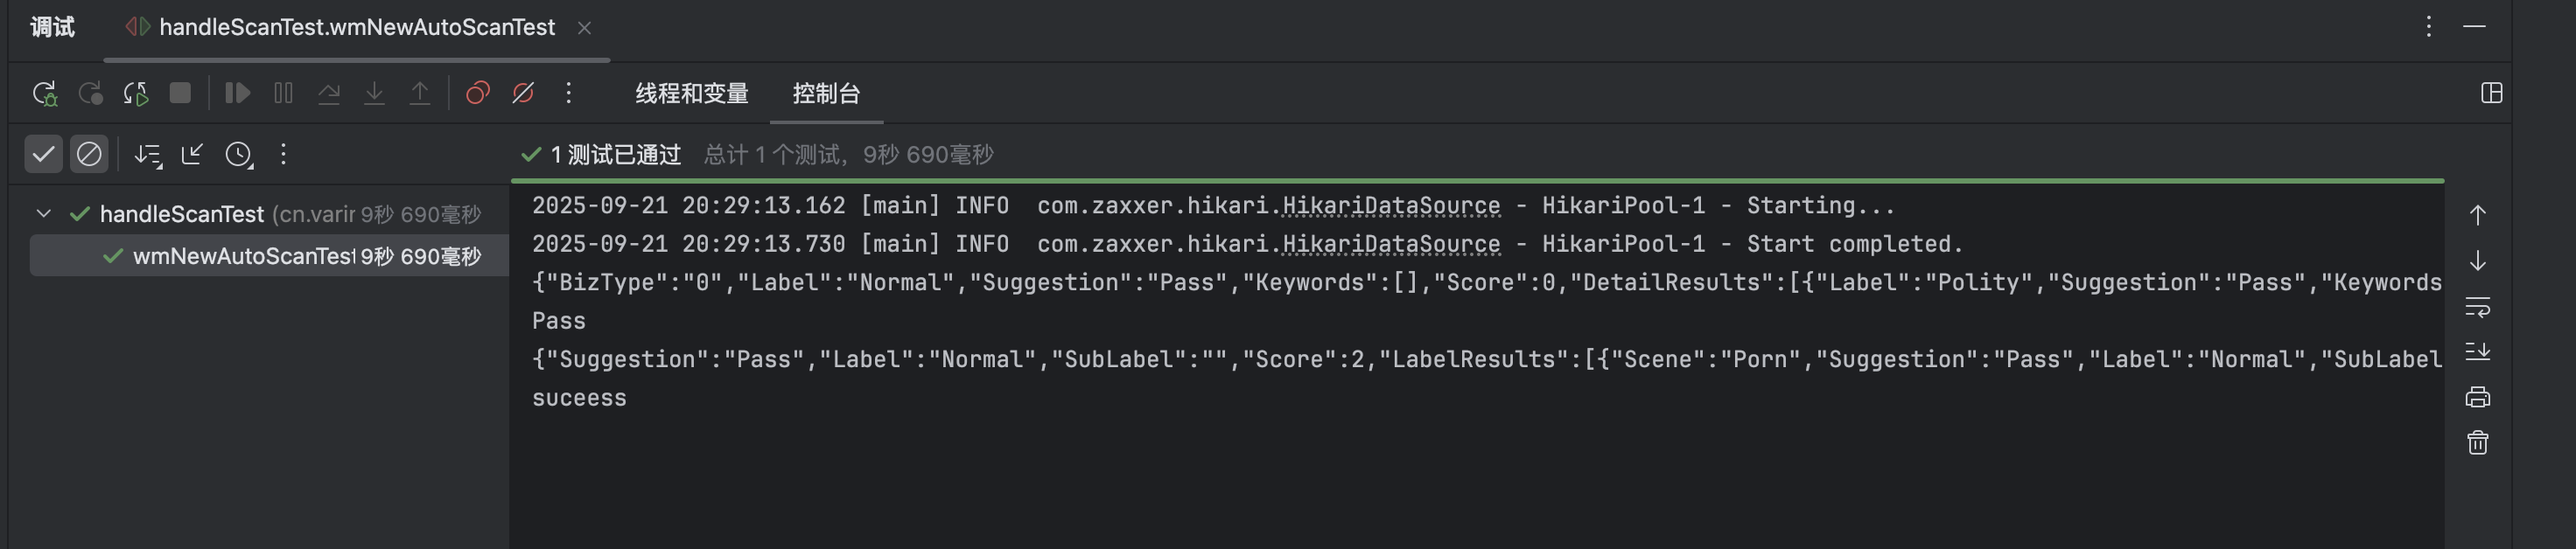Print the console output

pos(2477,397)
